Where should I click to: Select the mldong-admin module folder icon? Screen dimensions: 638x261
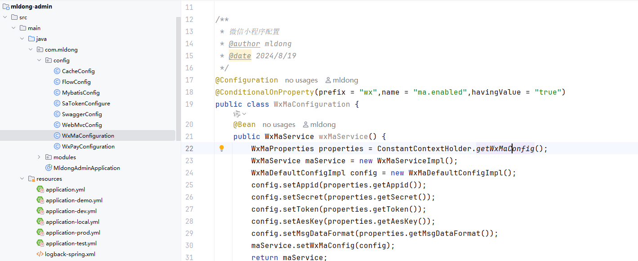(6, 6)
